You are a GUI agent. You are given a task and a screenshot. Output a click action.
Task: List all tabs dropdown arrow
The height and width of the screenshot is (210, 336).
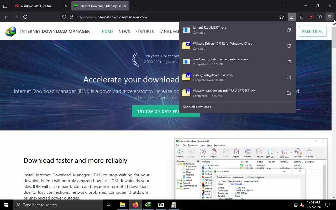(284, 6)
